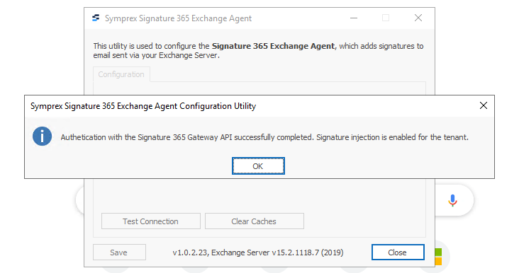519x273 pixels.
Task: Click the authentication success message text
Action: point(264,137)
